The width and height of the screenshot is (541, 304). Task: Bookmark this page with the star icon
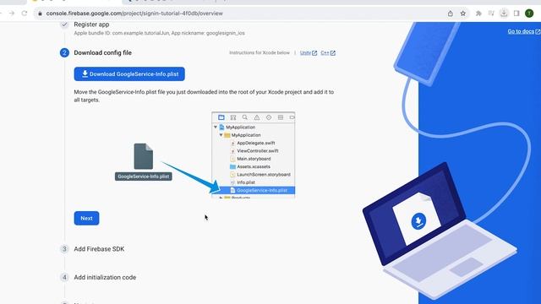click(x=463, y=14)
